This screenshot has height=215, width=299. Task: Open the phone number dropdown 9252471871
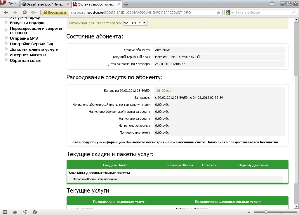[x=135, y=23]
